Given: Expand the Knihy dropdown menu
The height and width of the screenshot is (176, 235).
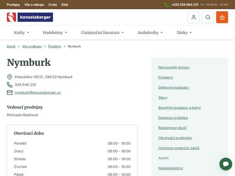Looking at the screenshot, I should pyautogui.click(x=21, y=33).
